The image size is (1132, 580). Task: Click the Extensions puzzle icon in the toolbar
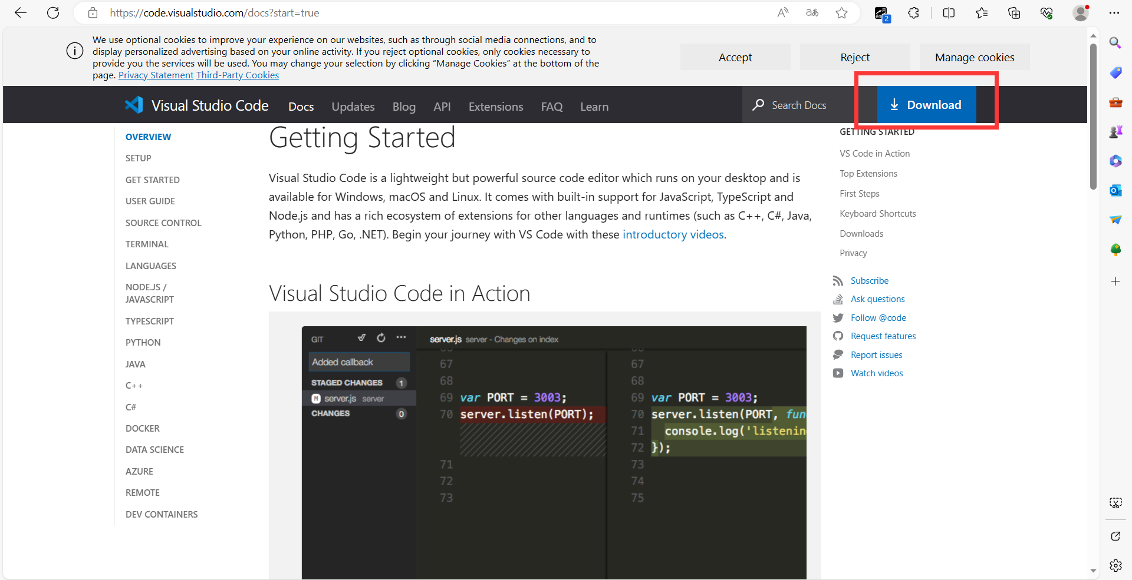pos(913,12)
